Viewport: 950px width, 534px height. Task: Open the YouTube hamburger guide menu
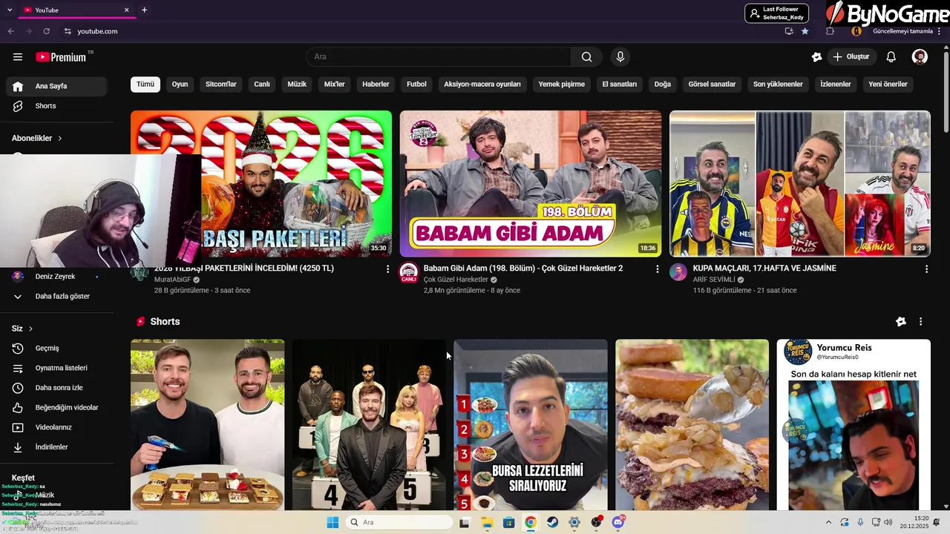pyautogui.click(x=18, y=57)
